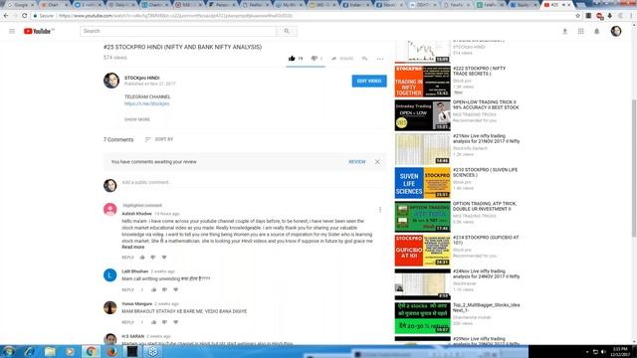The width and height of the screenshot is (637, 358).
Task: Click REVIEW for awaiting comments
Action: point(357,161)
